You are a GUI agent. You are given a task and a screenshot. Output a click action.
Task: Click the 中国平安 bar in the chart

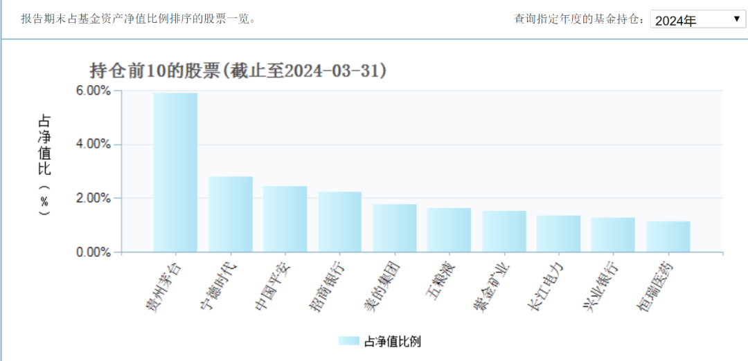pyautogui.click(x=285, y=219)
